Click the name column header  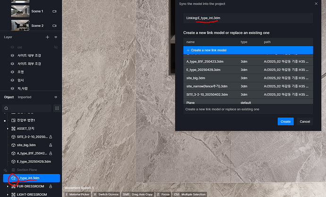[190, 42]
